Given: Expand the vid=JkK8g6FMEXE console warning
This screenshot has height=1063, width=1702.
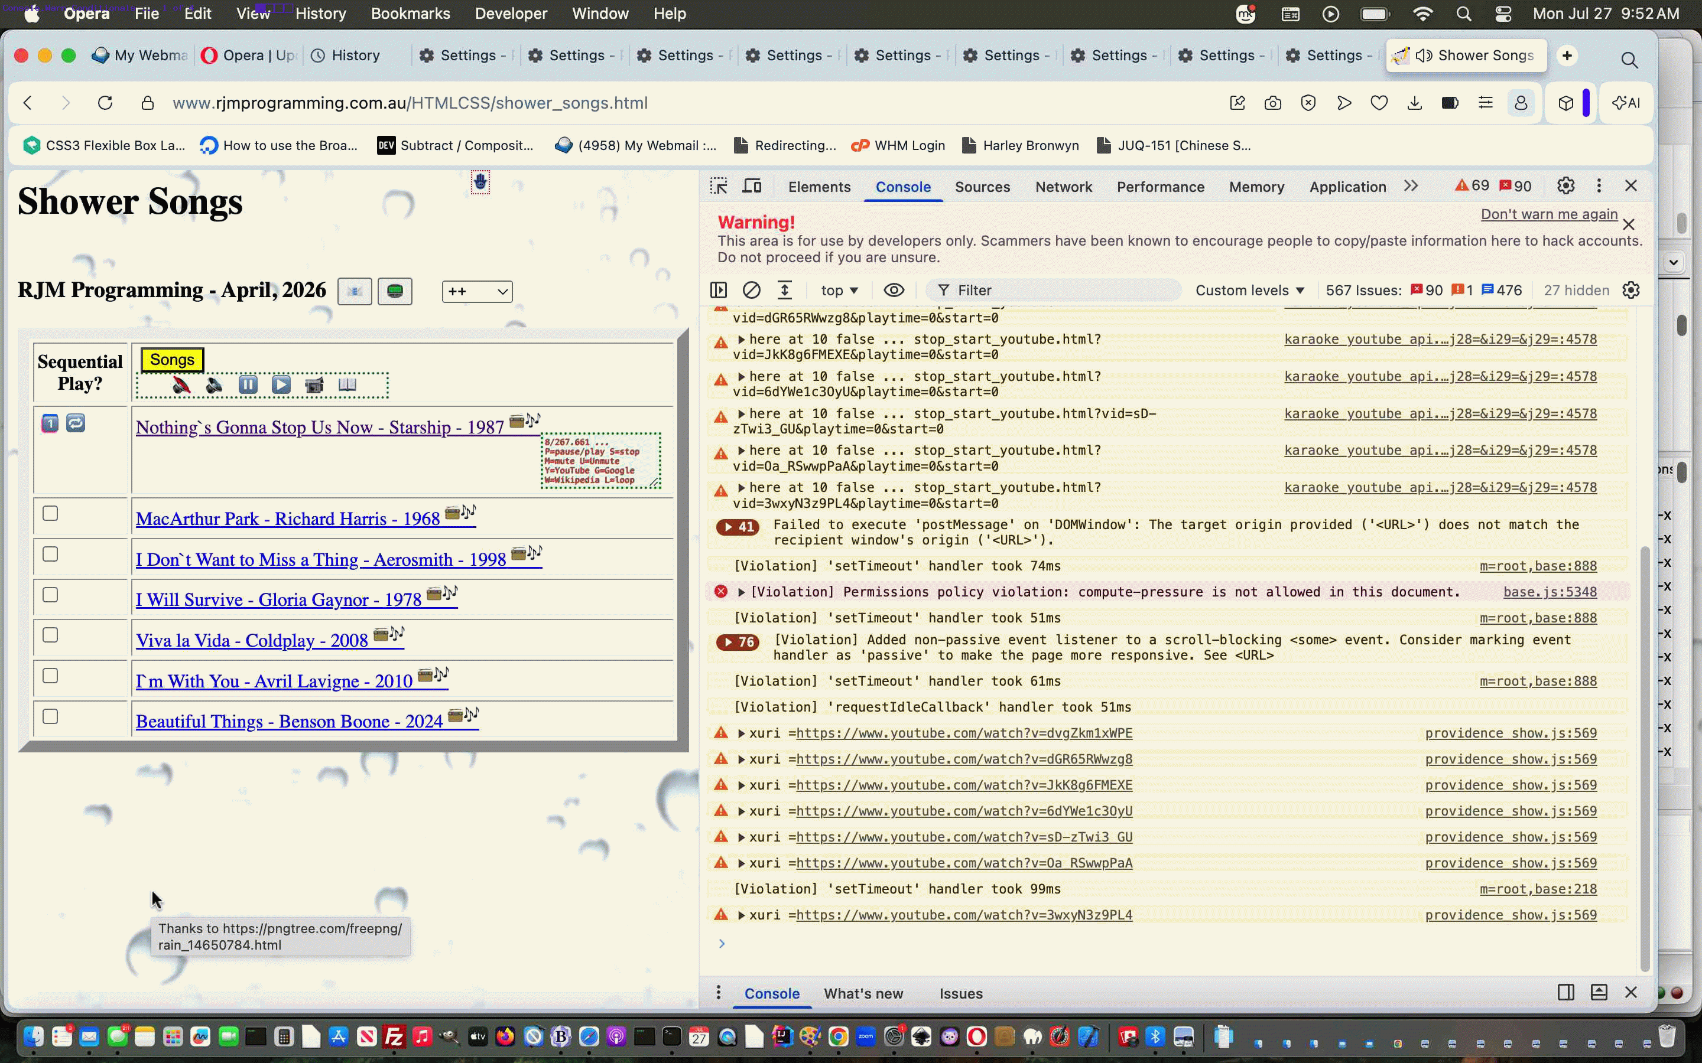Looking at the screenshot, I should click(x=741, y=340).
